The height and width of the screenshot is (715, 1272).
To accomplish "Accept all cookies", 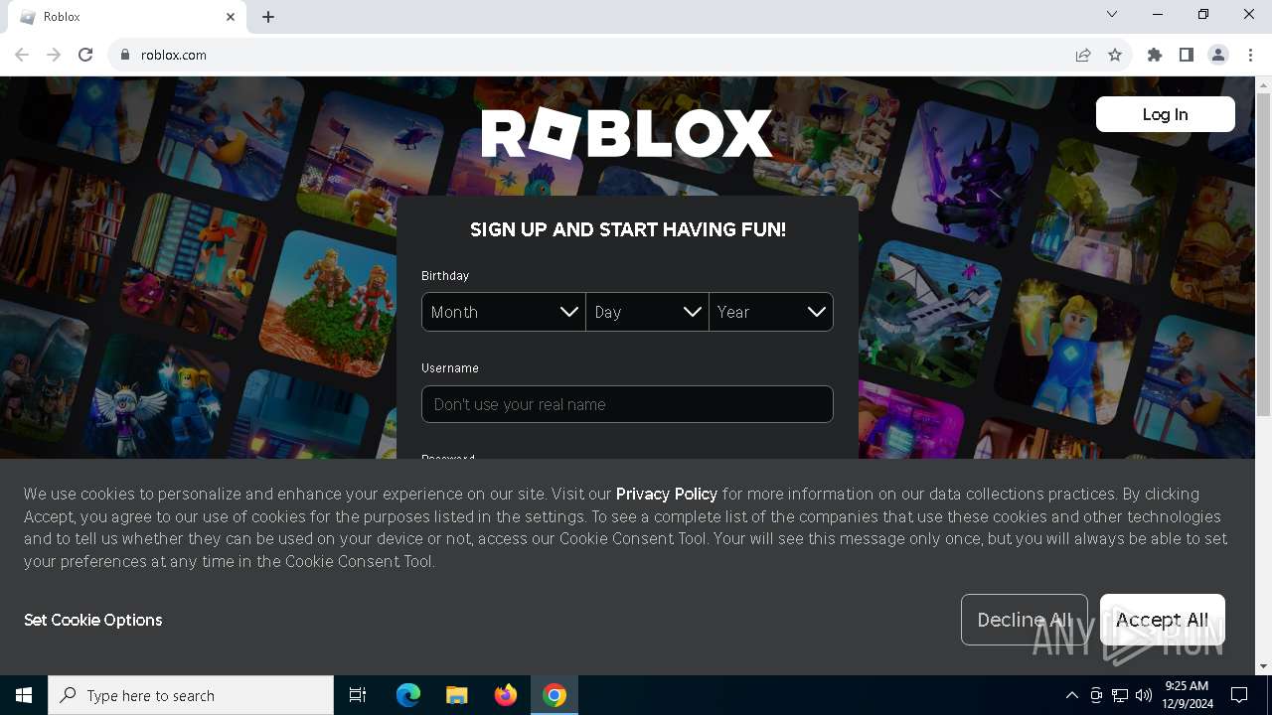I will pyautogui.click(x=1163, y=620).
